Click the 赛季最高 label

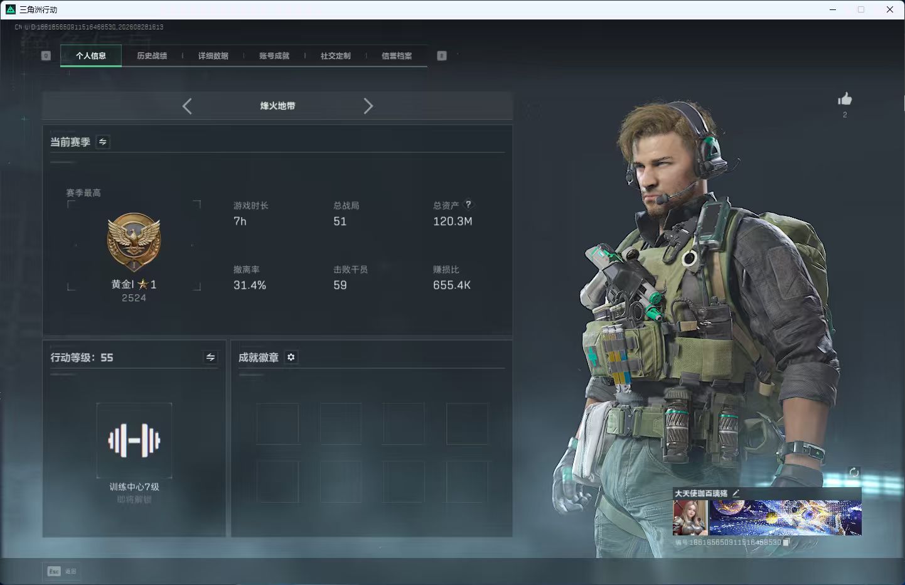click(x=83, y=193)
